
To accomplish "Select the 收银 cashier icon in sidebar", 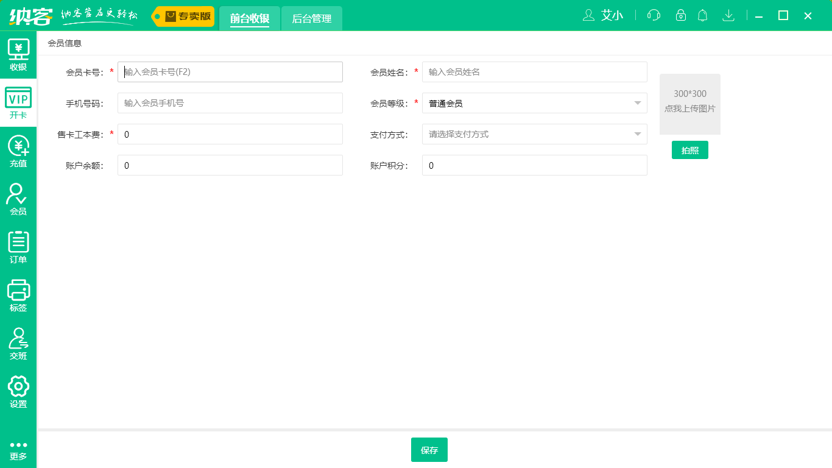I will coord(18,54).
